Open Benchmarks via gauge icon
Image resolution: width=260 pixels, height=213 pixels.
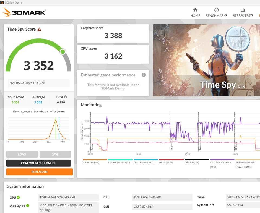(x=216, y=10)
